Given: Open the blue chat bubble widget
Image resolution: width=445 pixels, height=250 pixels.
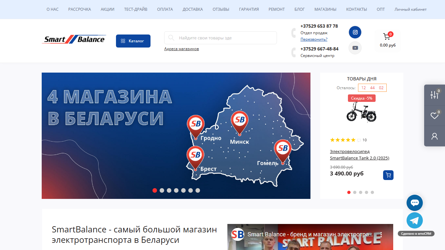Looking at the screenshot, I should (x=415, y=203).
